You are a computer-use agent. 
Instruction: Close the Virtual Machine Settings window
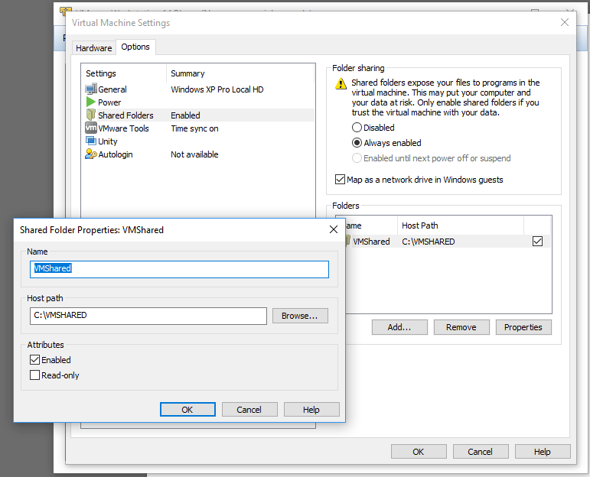[565, 23]
